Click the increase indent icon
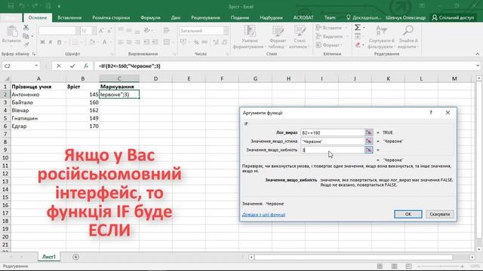Image resolution: width=483 pixels, height=271 pixels. (x=155, y=42)
